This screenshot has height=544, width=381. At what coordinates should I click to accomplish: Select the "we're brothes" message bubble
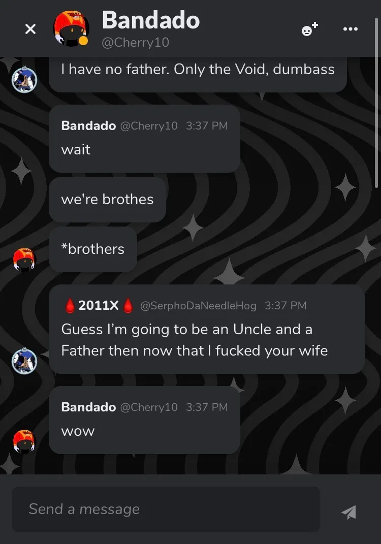coord(107,200)
